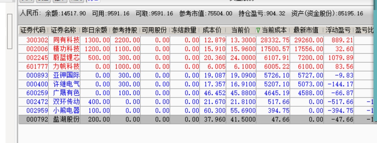Click 同有科技 floating profit 889.21

[342, 40]
